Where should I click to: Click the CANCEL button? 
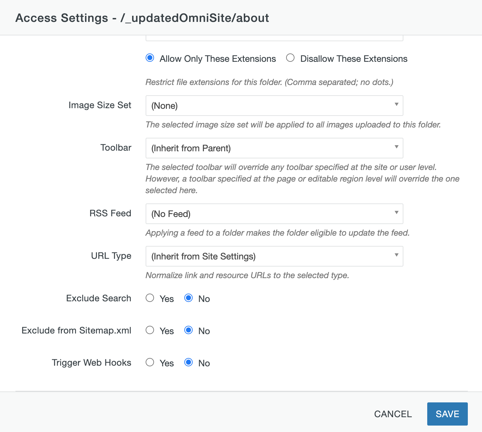[x=393, y=414]
